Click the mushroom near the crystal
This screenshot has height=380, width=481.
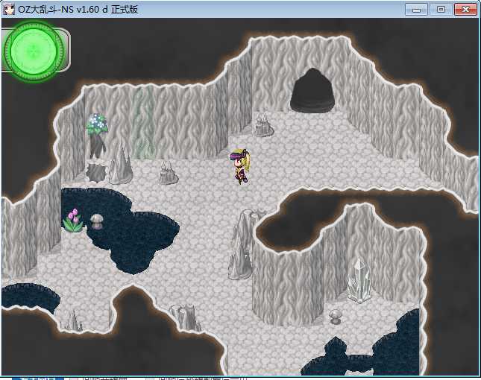point(336,316)
